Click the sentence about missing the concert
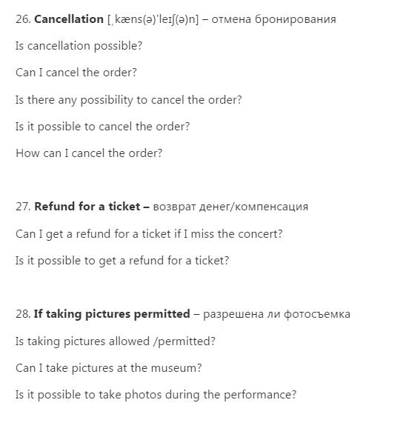412x437 pixels. (149, 234)
